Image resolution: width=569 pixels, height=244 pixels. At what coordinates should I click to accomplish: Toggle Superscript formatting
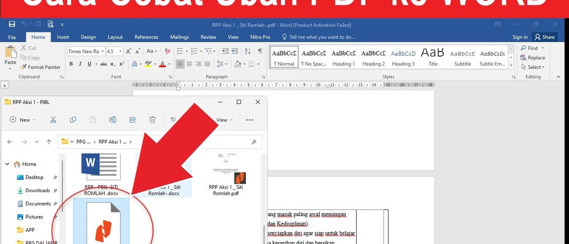click(x=122, y=64)
